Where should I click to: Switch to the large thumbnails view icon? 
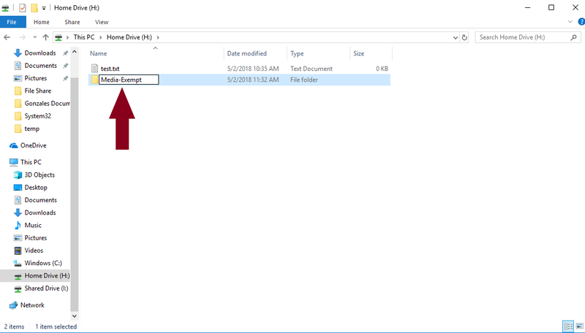pyautogui.click(x=578, y=326)
